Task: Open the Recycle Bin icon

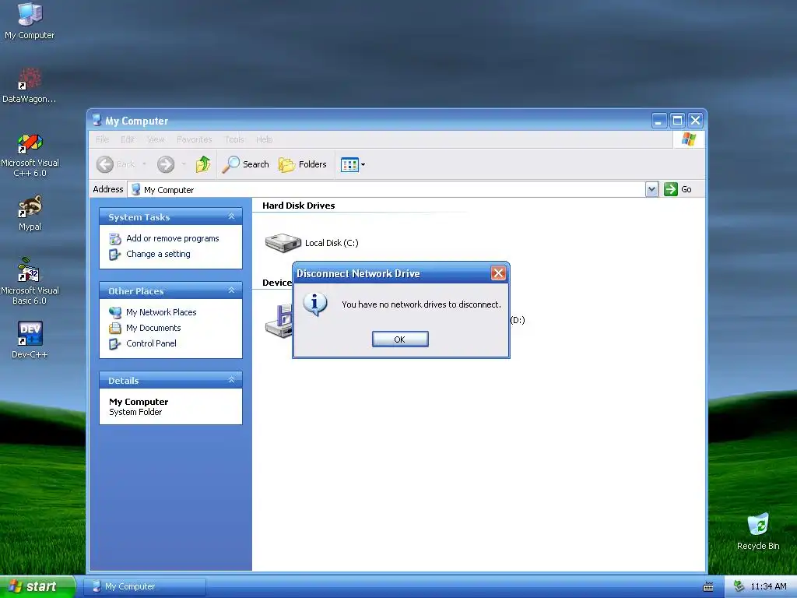Action: pyautogui.click(x=758, y=531)
